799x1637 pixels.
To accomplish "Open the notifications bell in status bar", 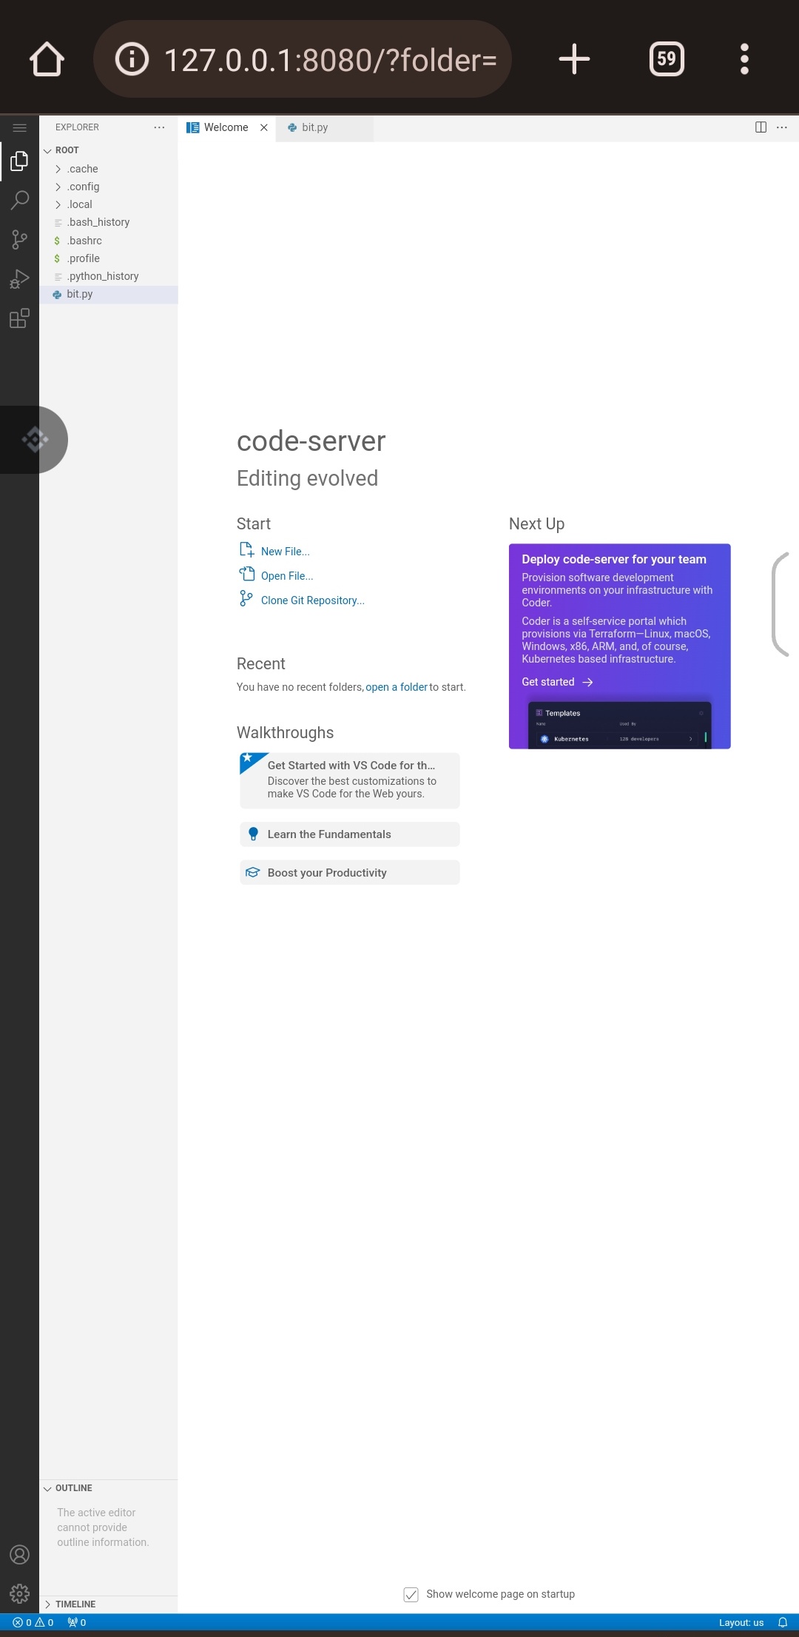I will [783, 1622].
